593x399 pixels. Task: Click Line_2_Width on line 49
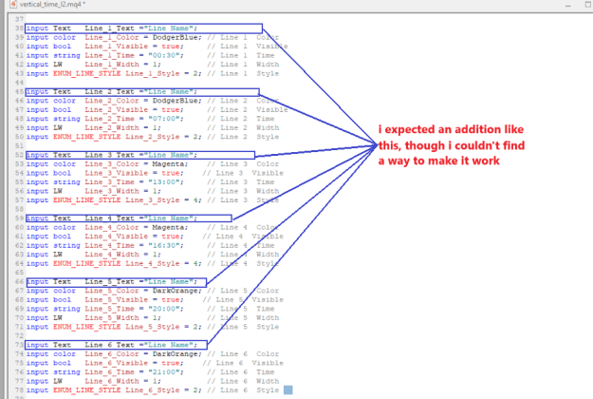pos(112,128)
